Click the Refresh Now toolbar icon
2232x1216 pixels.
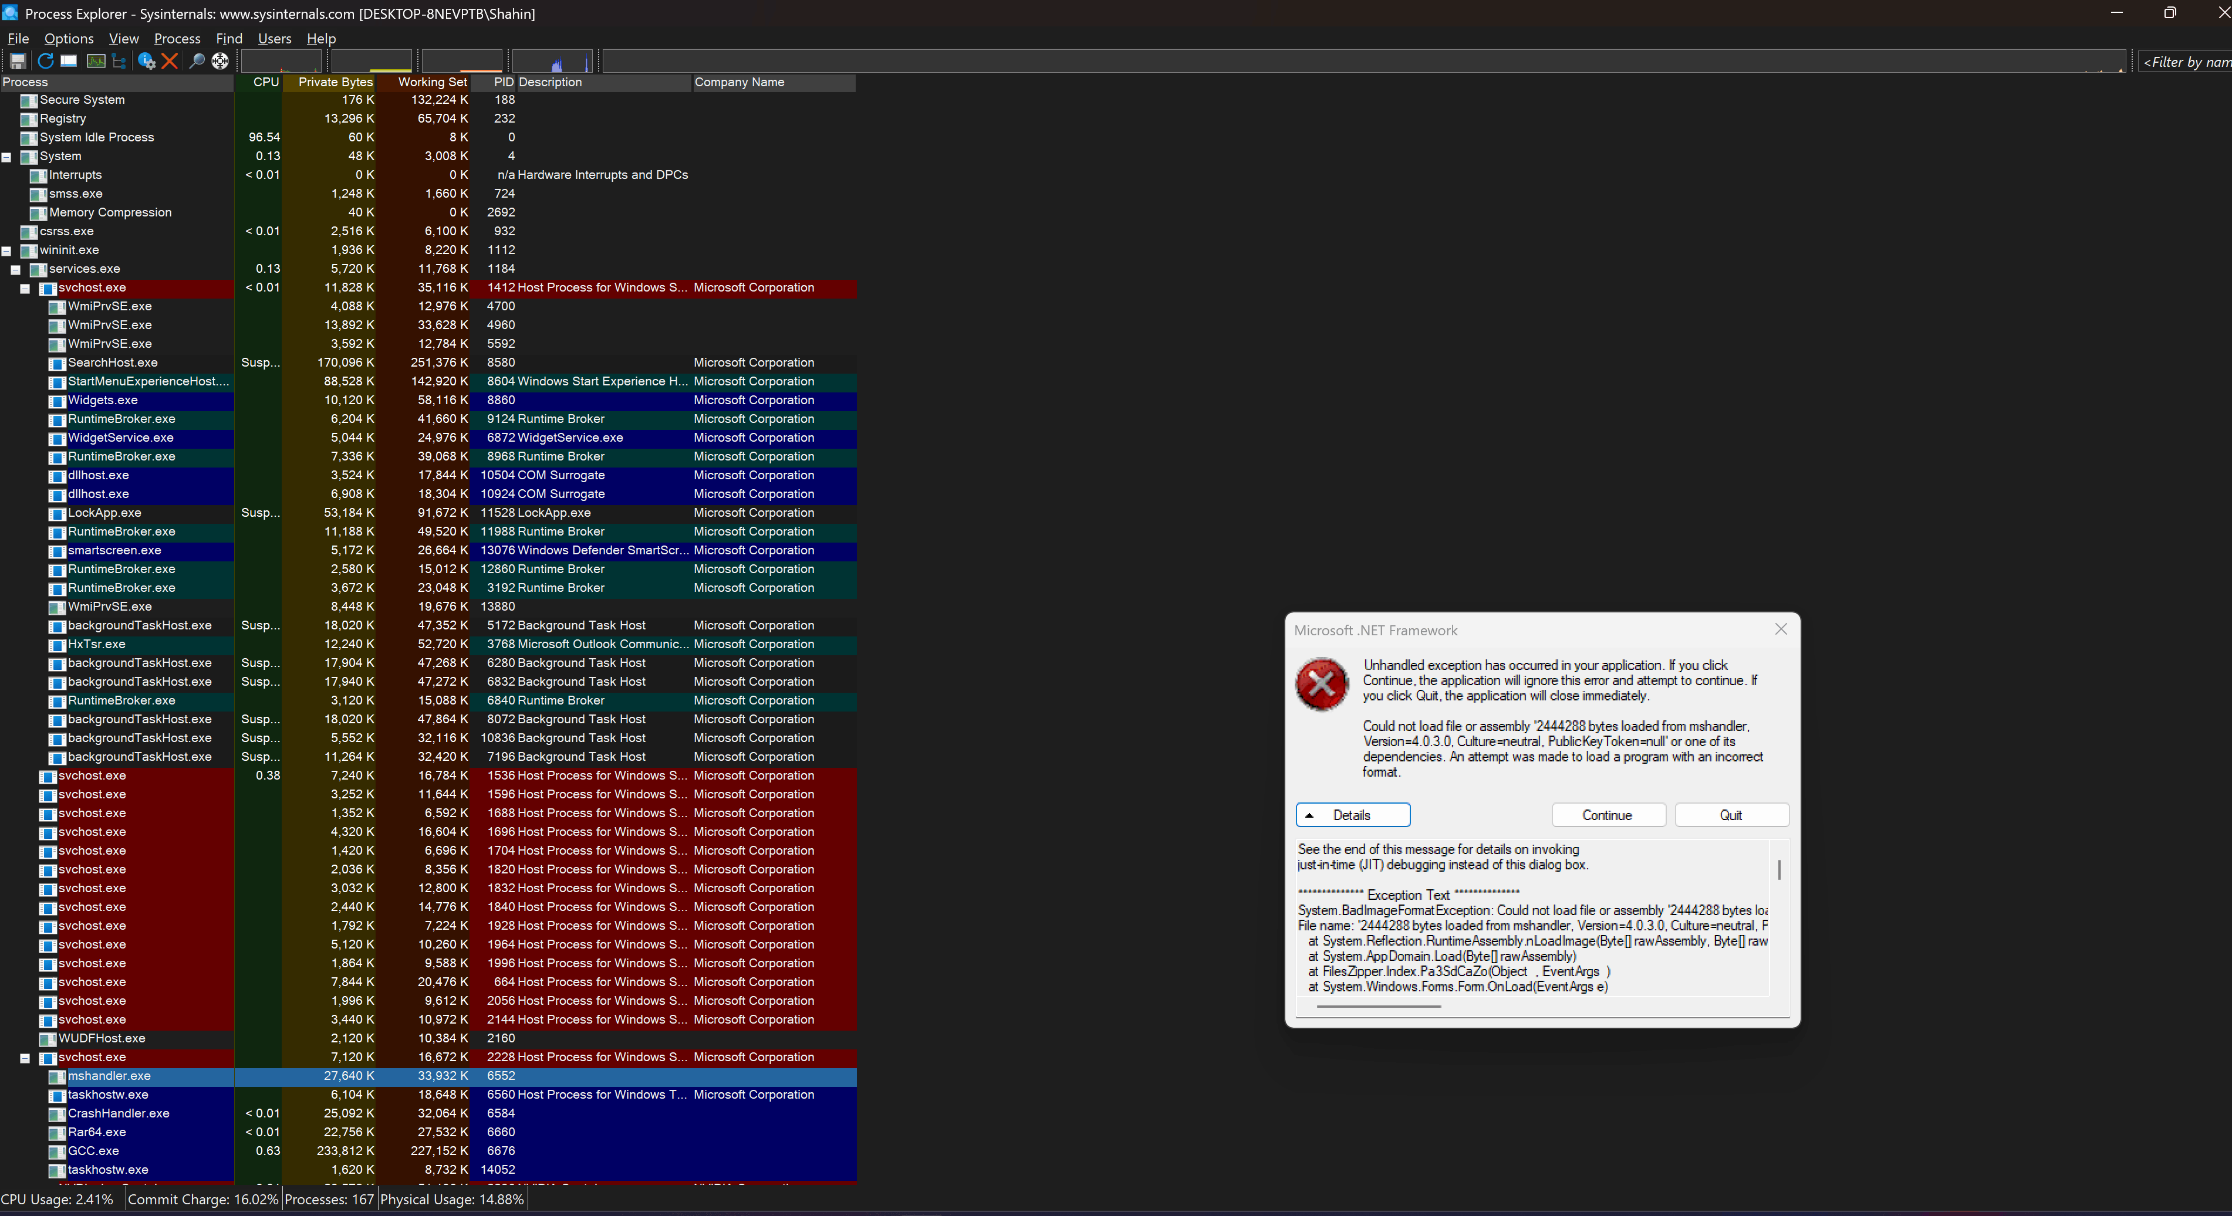(46, 60)
